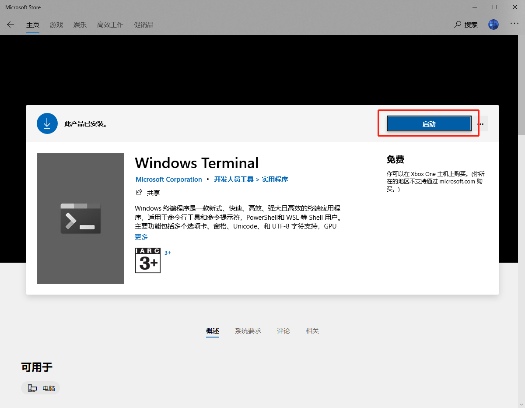
Task: Click the user profile avatar
Action: [493, 25]
